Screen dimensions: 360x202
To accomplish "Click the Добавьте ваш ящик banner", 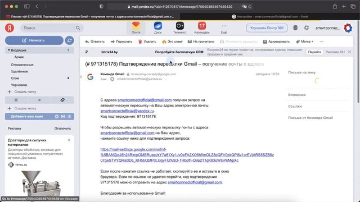I will pos(39,116).
